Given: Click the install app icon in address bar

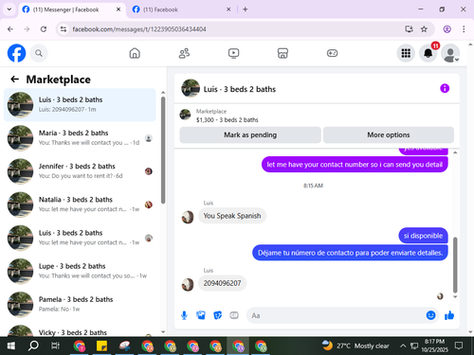Looking at the screenshot, I should point(410,29).
